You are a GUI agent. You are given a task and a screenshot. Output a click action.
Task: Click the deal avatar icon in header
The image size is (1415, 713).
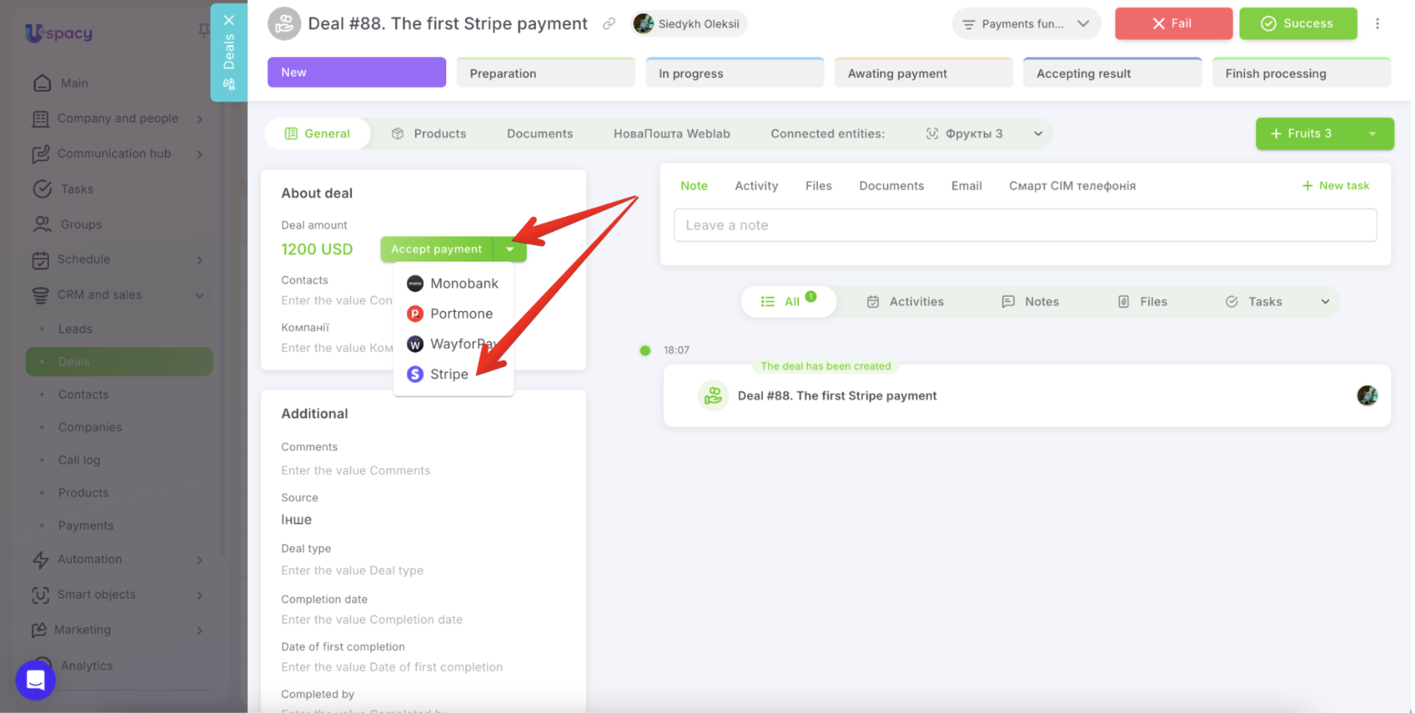[284, 24]
